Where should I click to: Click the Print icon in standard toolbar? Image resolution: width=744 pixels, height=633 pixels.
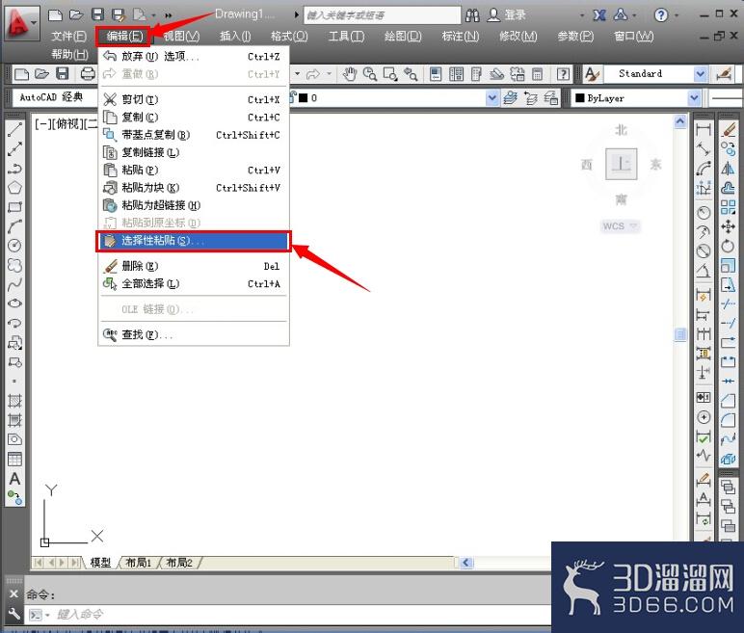pyautogui.click(x=88, y=74)
